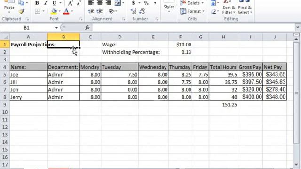Toggle Align Text Left
This screenshot has height=169, width=301.
(91, 3)
